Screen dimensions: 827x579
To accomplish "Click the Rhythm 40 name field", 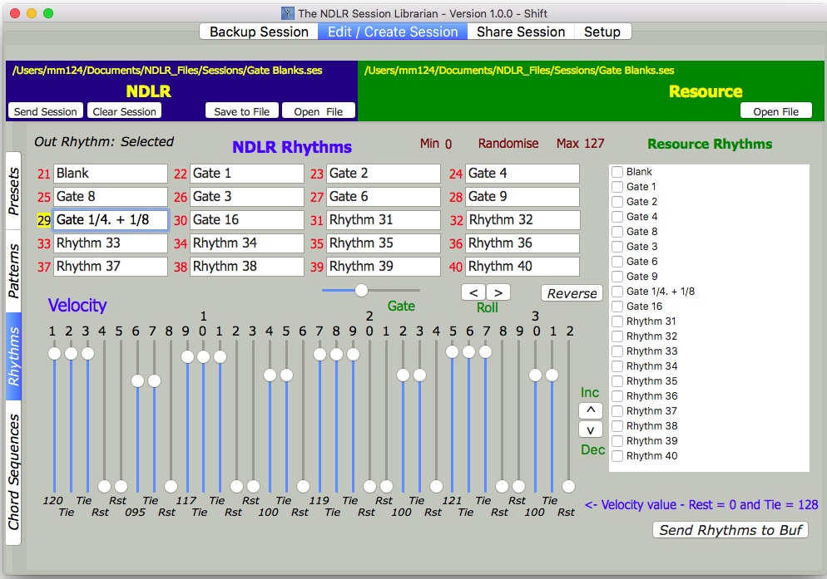I will coord(522,266).
